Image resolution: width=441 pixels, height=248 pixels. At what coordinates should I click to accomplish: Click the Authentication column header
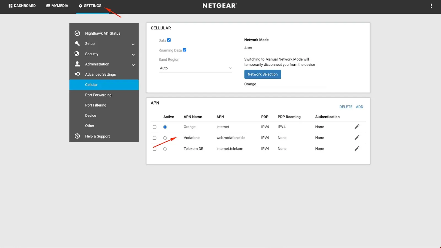coord(327,117)
